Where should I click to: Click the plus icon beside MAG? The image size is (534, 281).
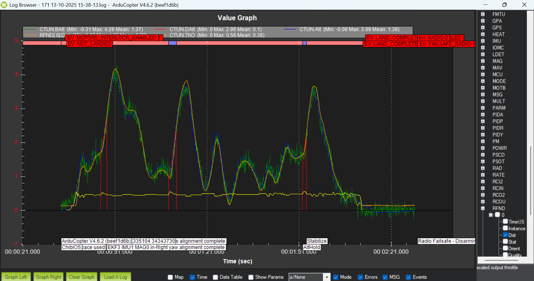(x=483, y=61)
